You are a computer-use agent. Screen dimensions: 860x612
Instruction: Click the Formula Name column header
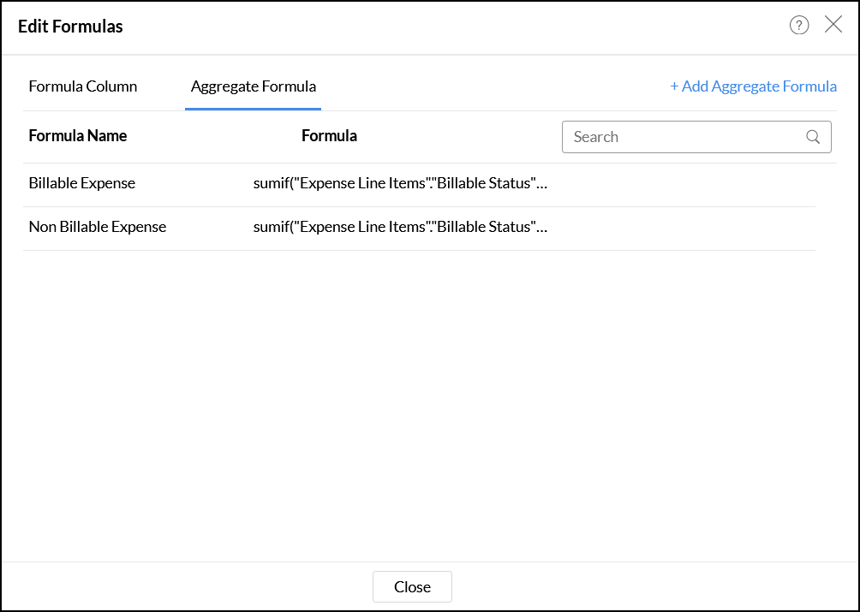[x=78, y=136]
